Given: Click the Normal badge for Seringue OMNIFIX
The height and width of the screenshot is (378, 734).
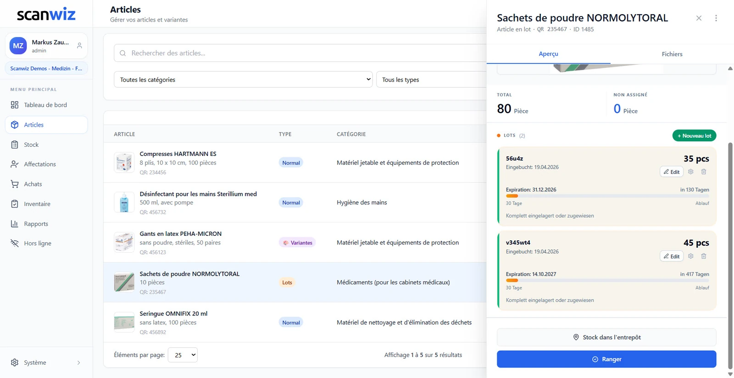Looking at the screenshot, I should coord(291,322).
